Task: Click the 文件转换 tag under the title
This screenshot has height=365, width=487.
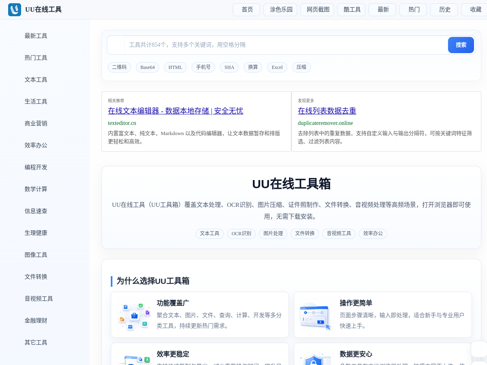Action: point(305,234)
